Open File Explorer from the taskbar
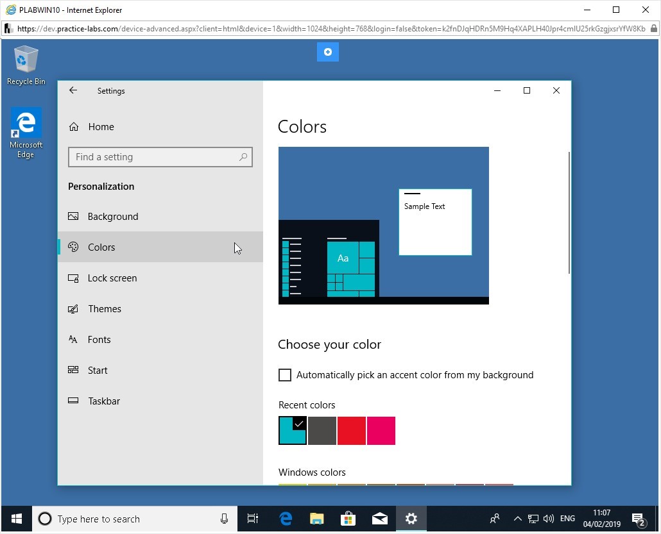661x534 pixels. 316,519
